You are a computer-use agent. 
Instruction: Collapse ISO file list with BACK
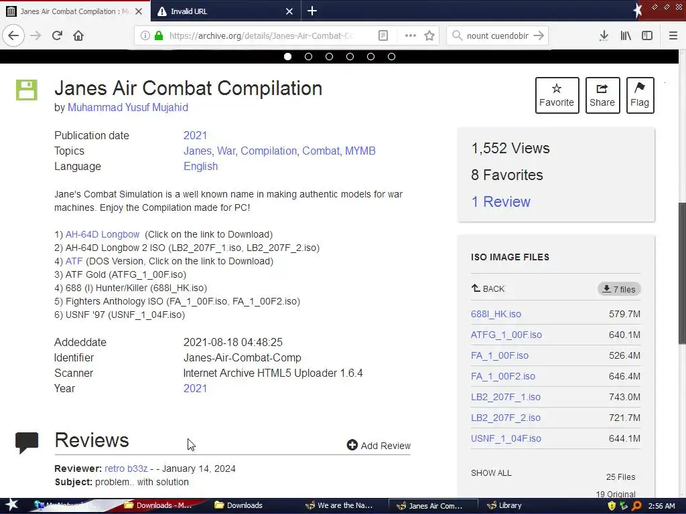tap(488, 289)
